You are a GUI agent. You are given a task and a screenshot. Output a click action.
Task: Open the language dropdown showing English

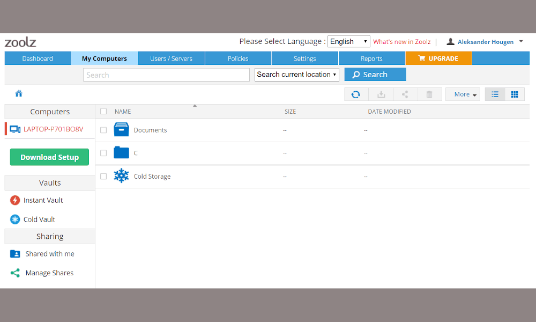pyautogui.click(x=349, y=41)
